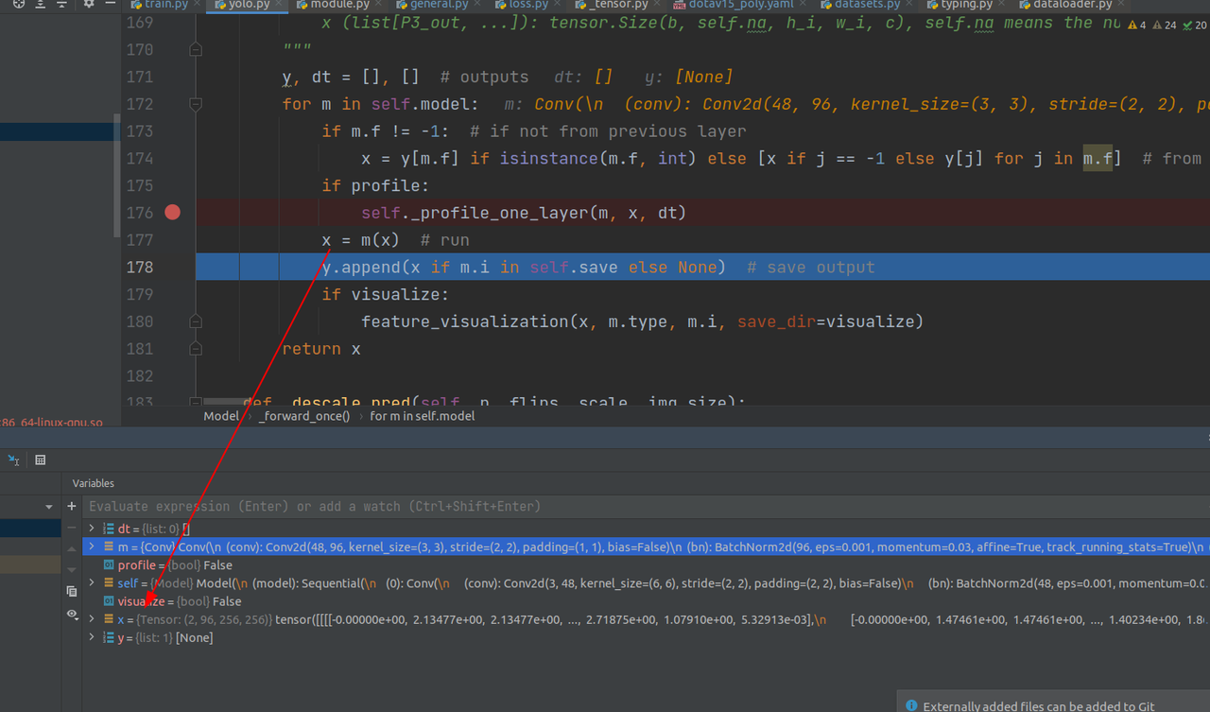Click 'if visualize:' on line 179
The height and width of the screenshot is (712, 1210).
click(x=386, y=294)
